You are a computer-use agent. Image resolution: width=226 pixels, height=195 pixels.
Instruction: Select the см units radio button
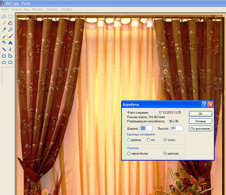pyautogui.click(x=148, y=140)
